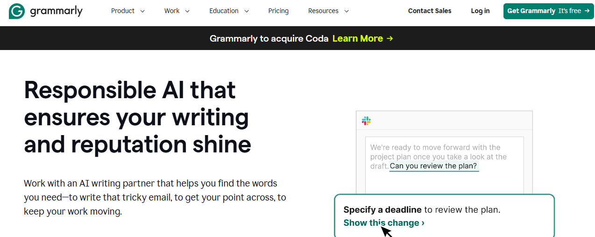The height and width of the screenshot is (237, 595).
Task: Open the Resources menu
Action: (323, 11)
